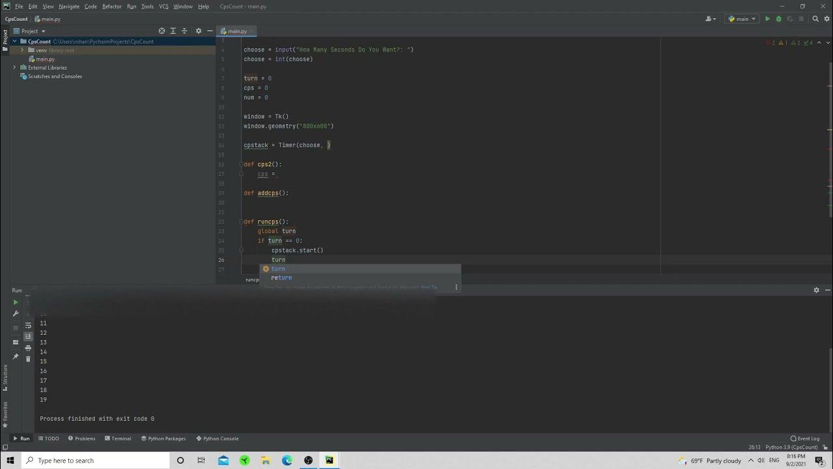Switch to Python Packages tab
The height and width of the screenshot is (469, 833).
(163, 438)
